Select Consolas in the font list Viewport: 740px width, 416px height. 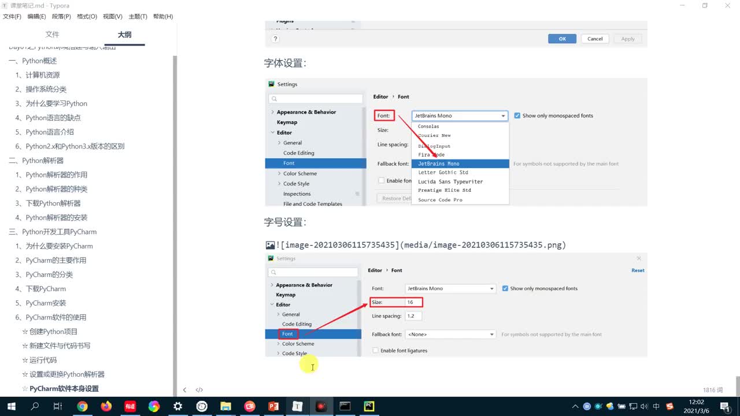click(x=460, y=126)
